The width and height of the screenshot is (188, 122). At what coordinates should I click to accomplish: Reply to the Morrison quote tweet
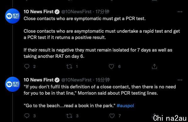click(27, 116)
